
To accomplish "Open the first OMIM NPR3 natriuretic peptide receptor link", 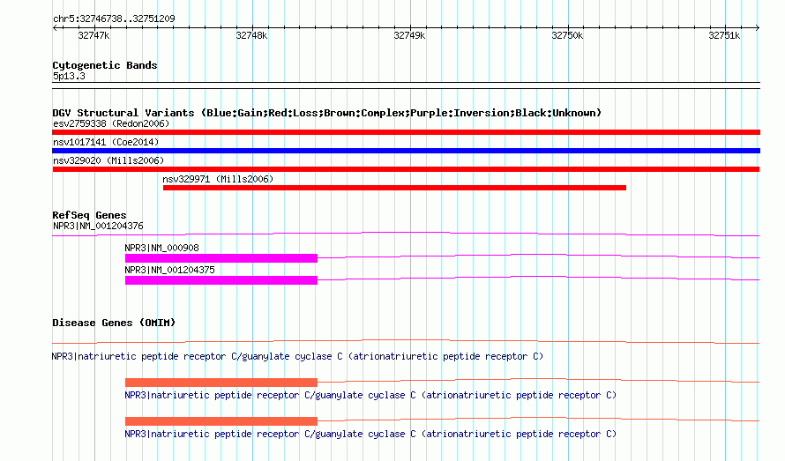I will tap(297, 356).
